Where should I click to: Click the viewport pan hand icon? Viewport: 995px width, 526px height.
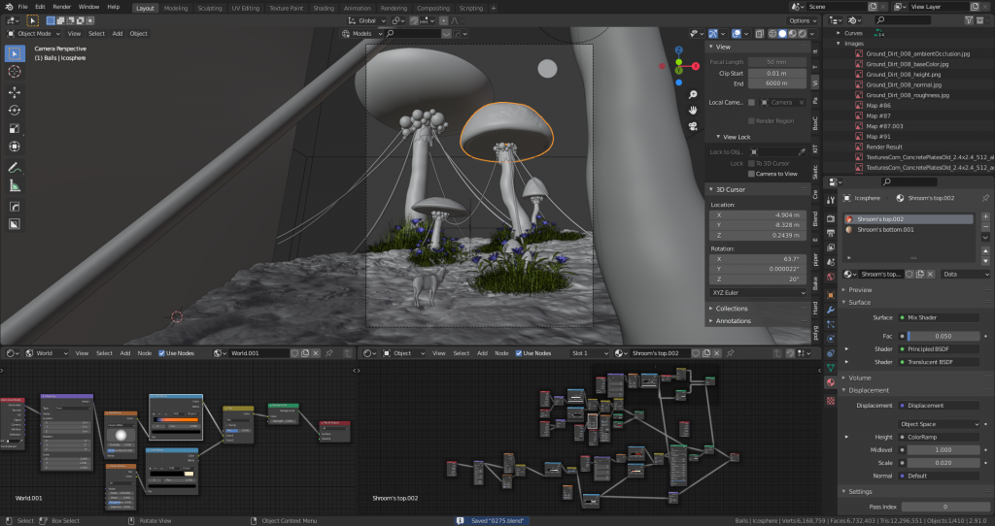[693, 111]
